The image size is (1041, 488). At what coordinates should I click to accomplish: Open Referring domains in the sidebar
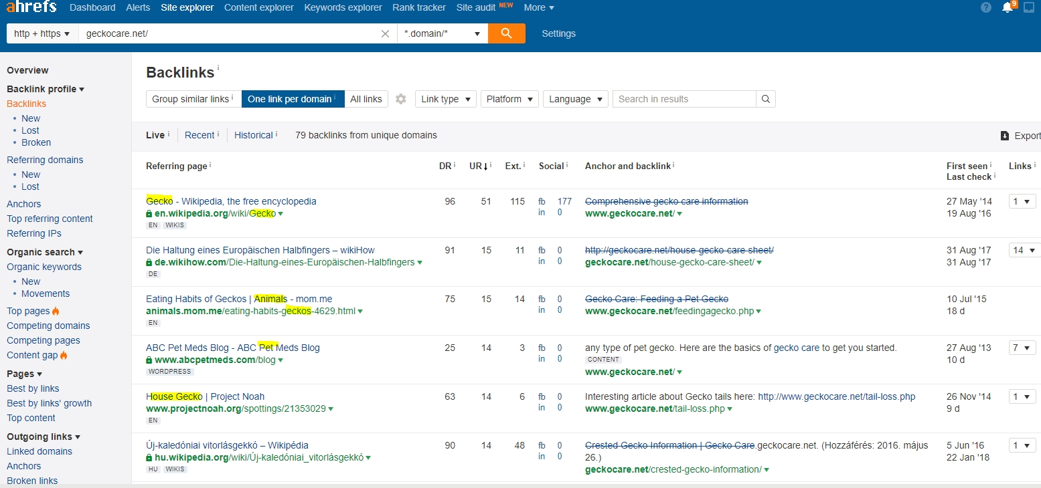(45, 160)
